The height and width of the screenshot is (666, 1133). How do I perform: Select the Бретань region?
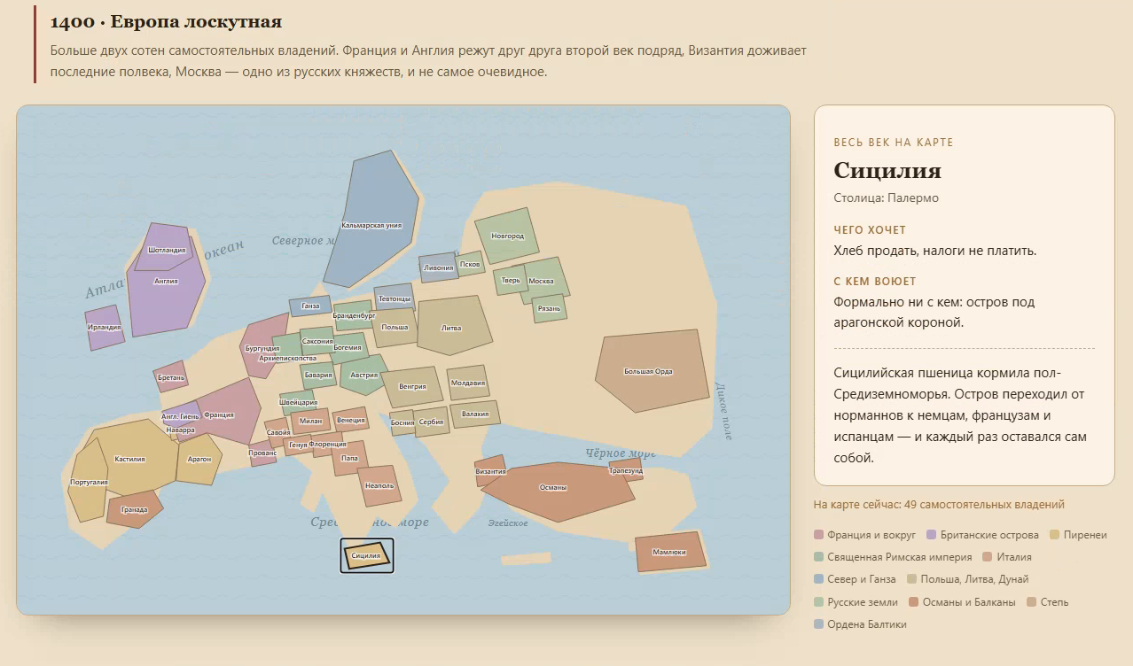point(170,376)
